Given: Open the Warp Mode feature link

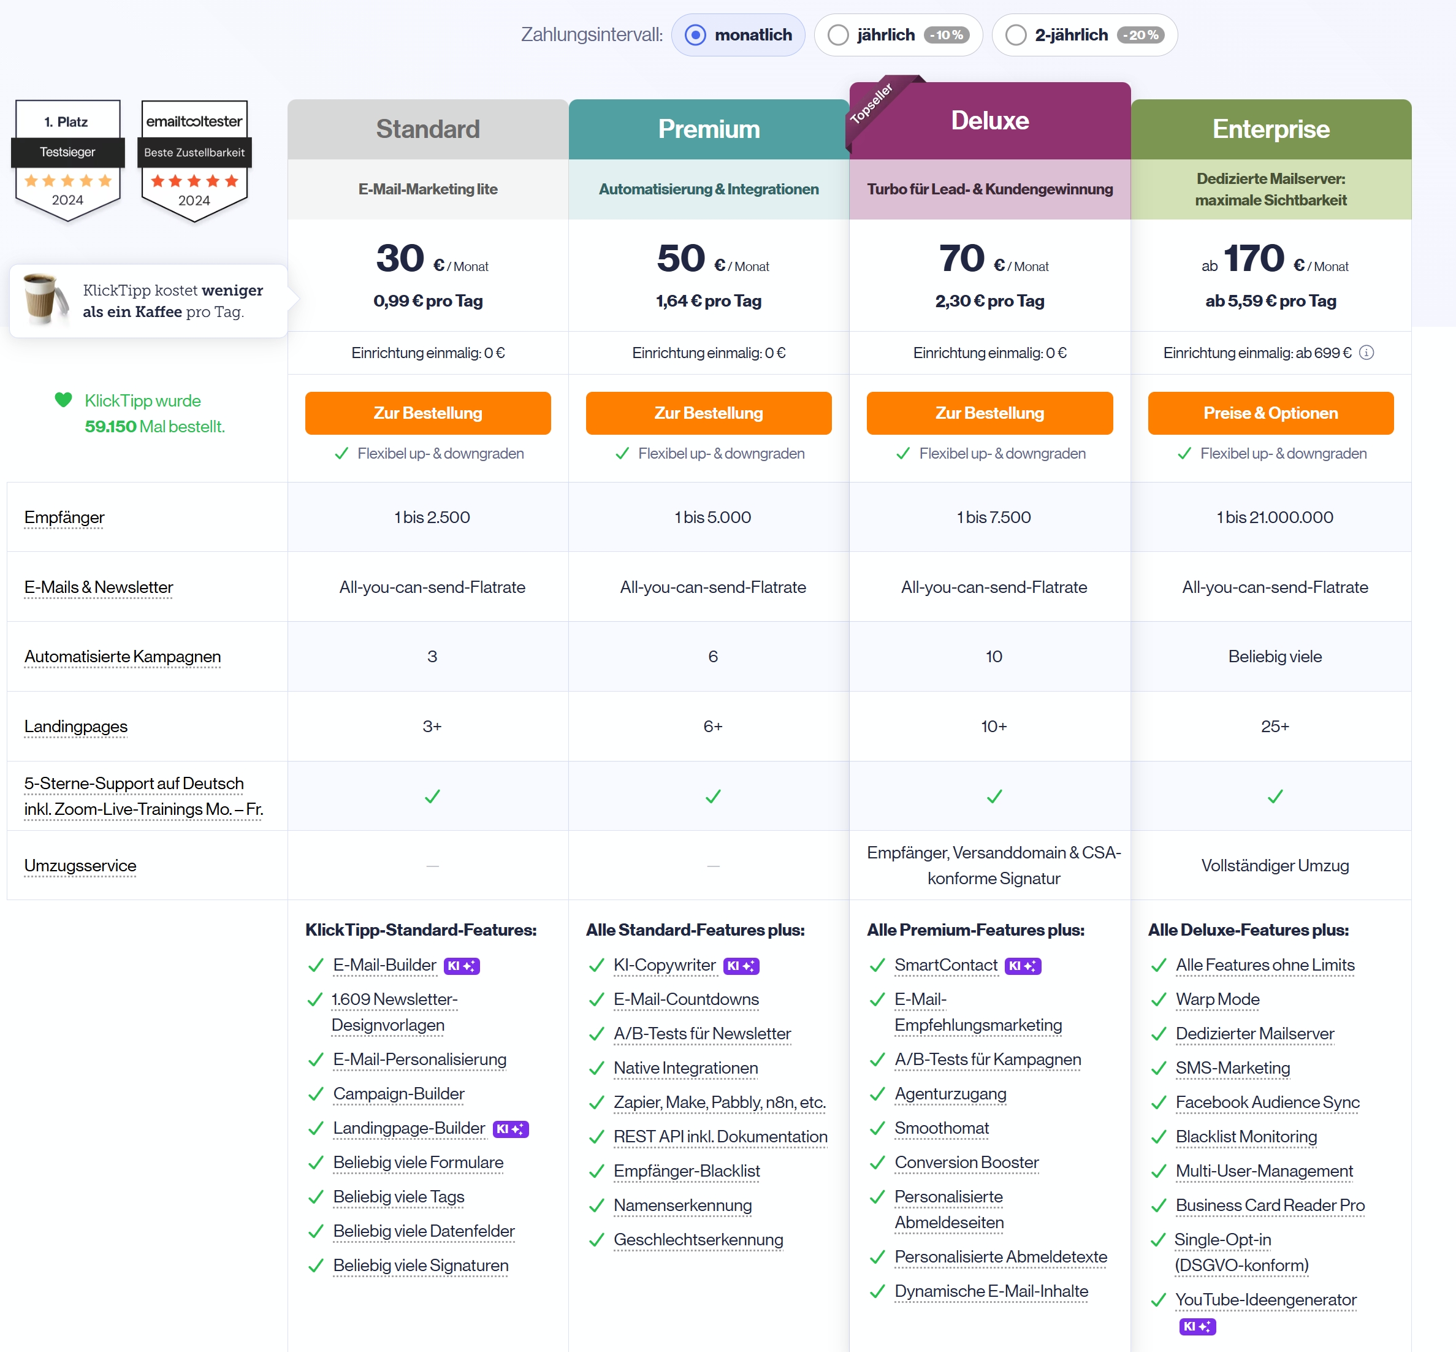Looking at the screenshot, I should coord(1217,999).
